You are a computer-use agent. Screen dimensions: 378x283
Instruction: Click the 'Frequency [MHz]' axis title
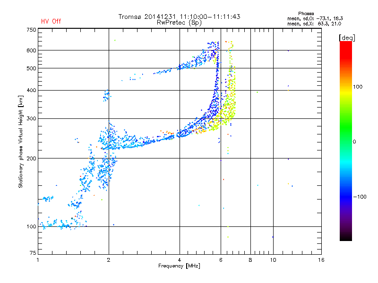(179, 266)
